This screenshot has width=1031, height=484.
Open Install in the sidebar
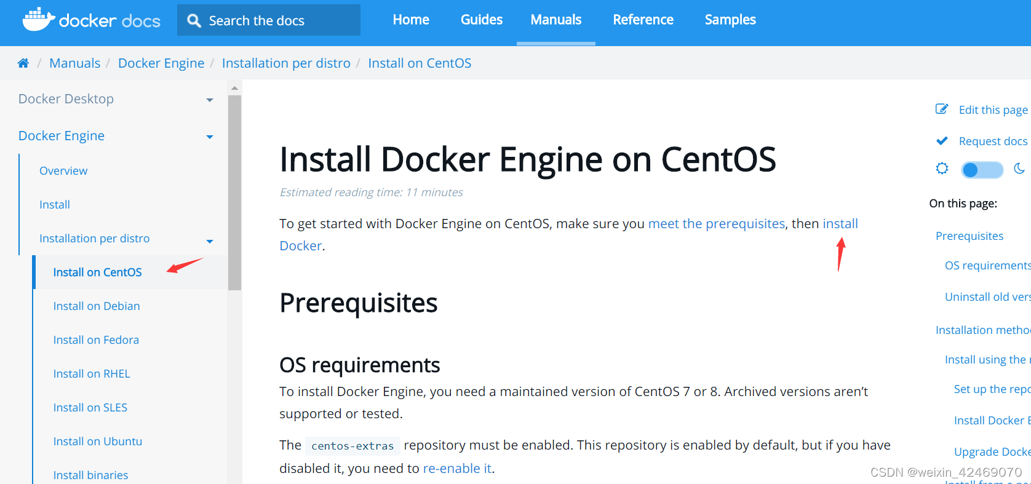point(55,205)
